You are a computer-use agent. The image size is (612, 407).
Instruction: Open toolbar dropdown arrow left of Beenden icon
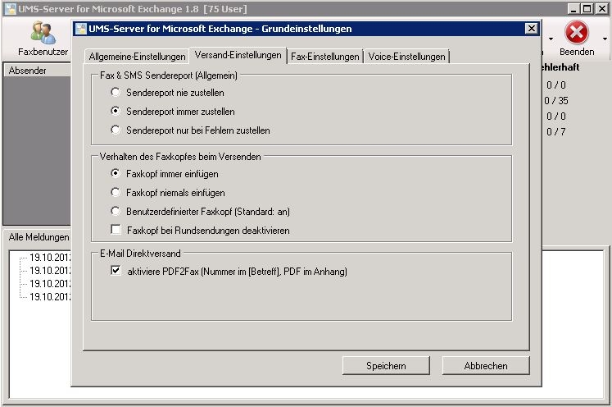(551, 39)
